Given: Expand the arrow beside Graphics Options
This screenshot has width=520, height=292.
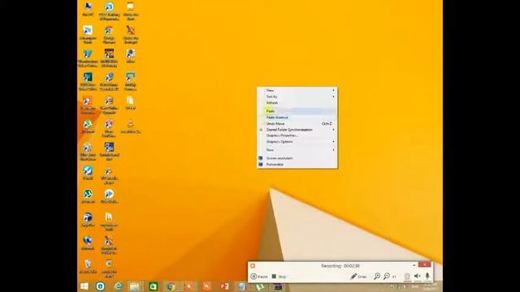Looking at the screenshot, I should 333,142.
